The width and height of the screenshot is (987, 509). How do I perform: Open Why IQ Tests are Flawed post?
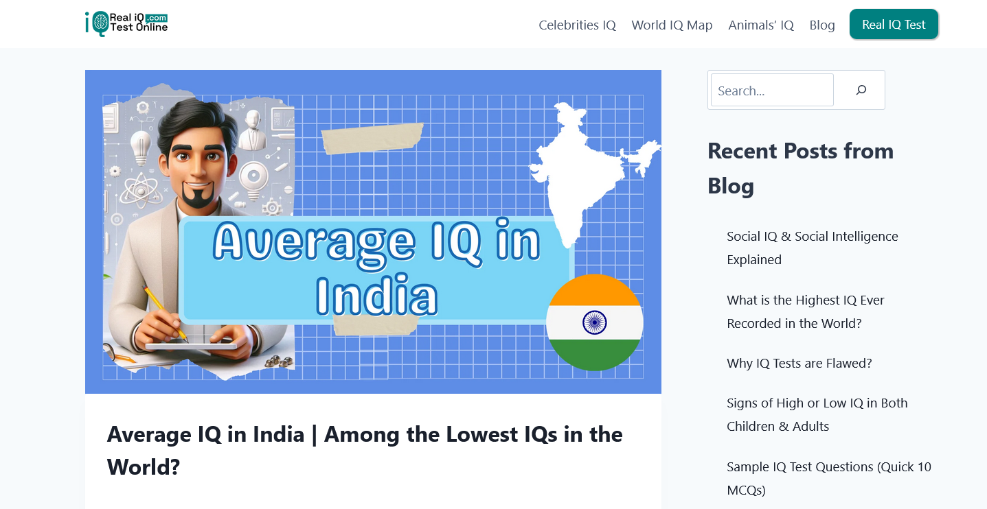point(799,363)
